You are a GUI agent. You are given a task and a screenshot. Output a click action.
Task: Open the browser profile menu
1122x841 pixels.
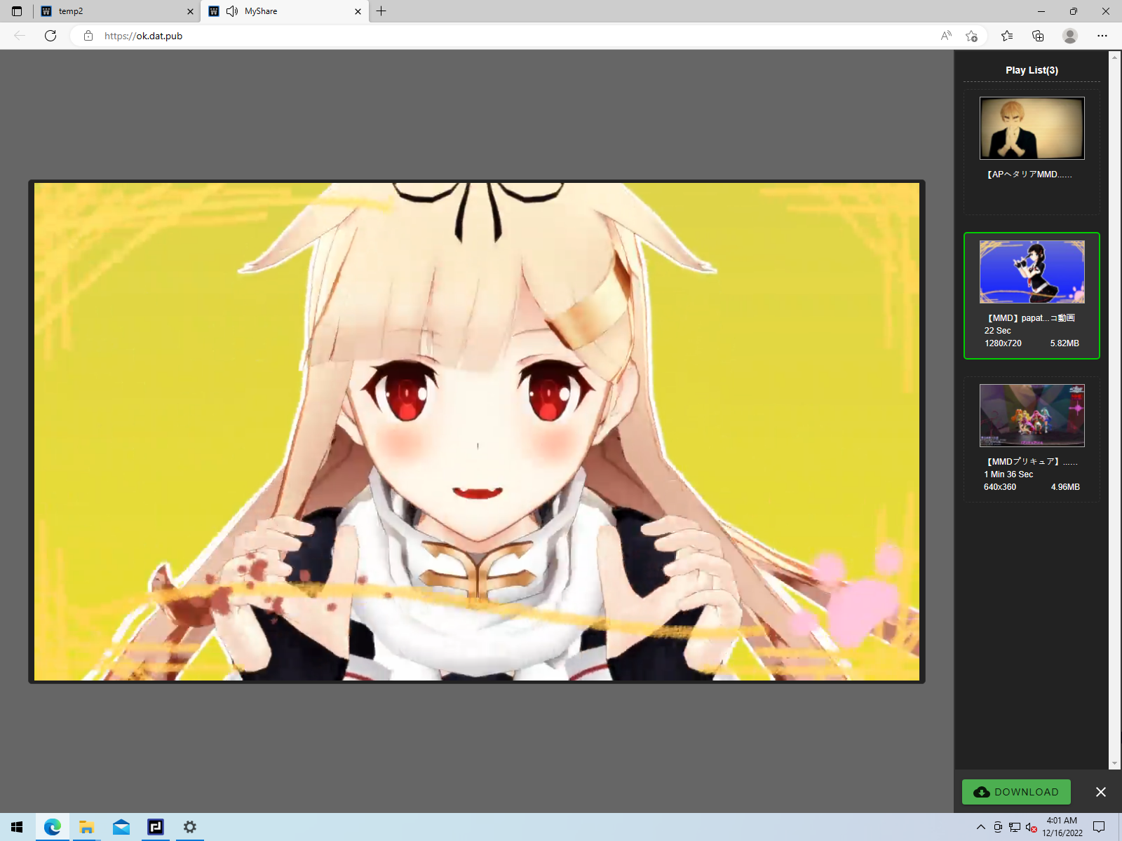click(1069, 36)
